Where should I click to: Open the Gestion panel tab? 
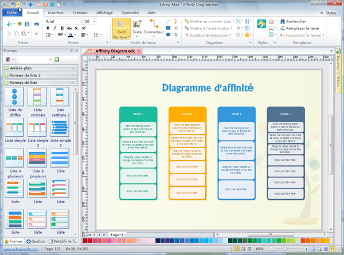coord(35,241)
